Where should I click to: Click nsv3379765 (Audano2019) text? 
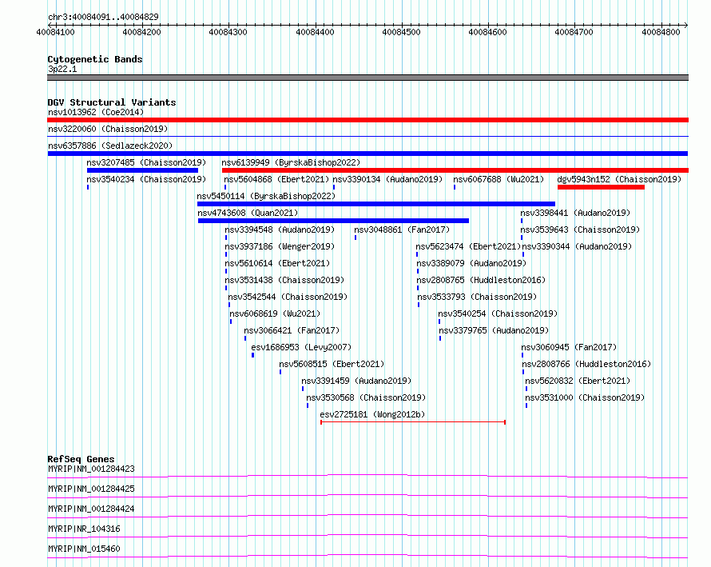(494, 330)
